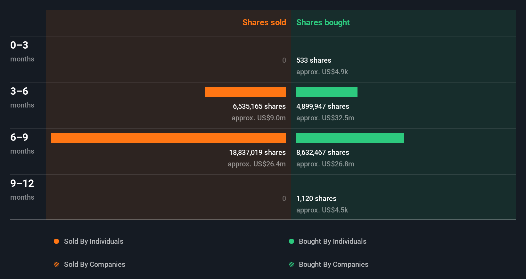Click the green 3–6 months shares bought bar

327,92
